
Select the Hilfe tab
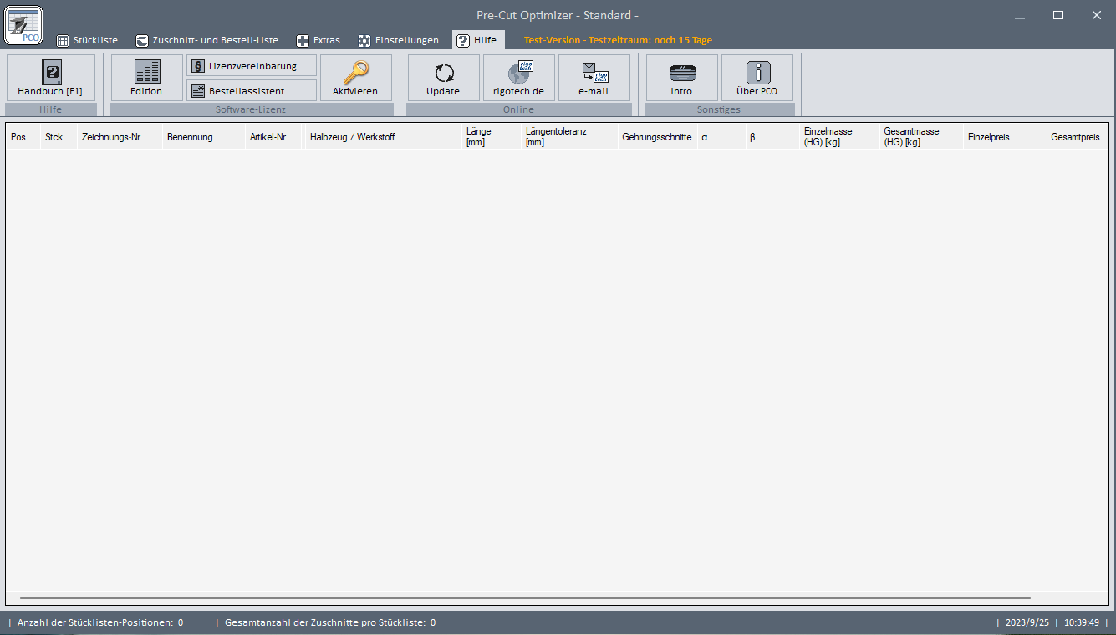[477, 40]
